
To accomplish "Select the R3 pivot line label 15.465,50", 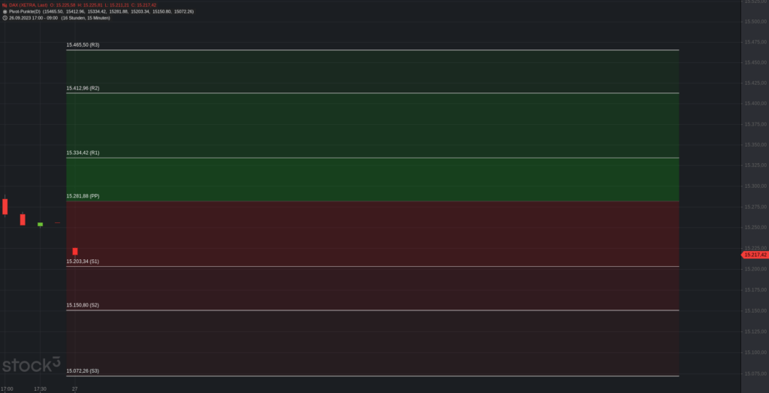I will click(83, 45).
